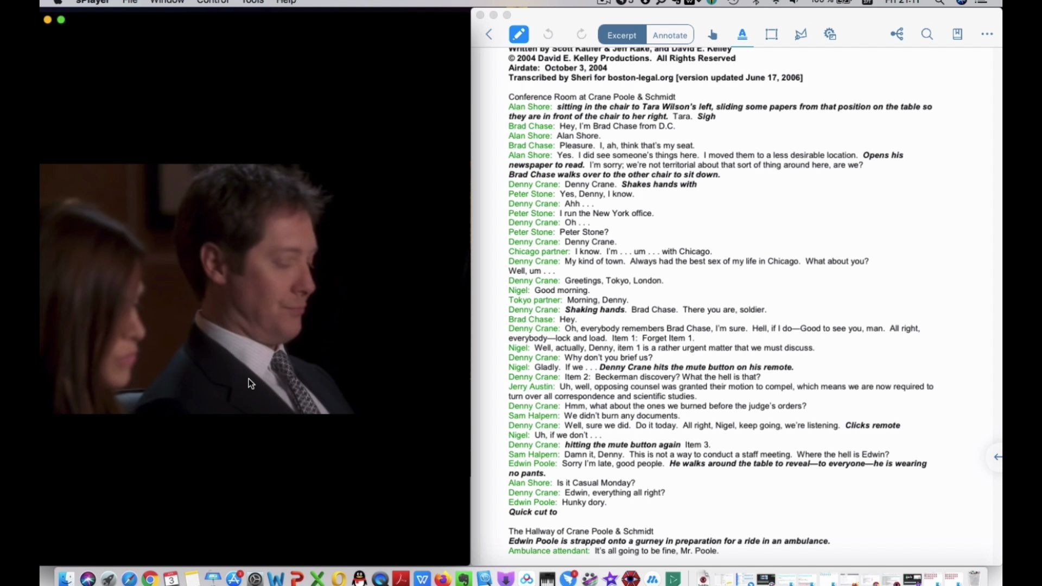Open the gear OCR settings tool

830,34
